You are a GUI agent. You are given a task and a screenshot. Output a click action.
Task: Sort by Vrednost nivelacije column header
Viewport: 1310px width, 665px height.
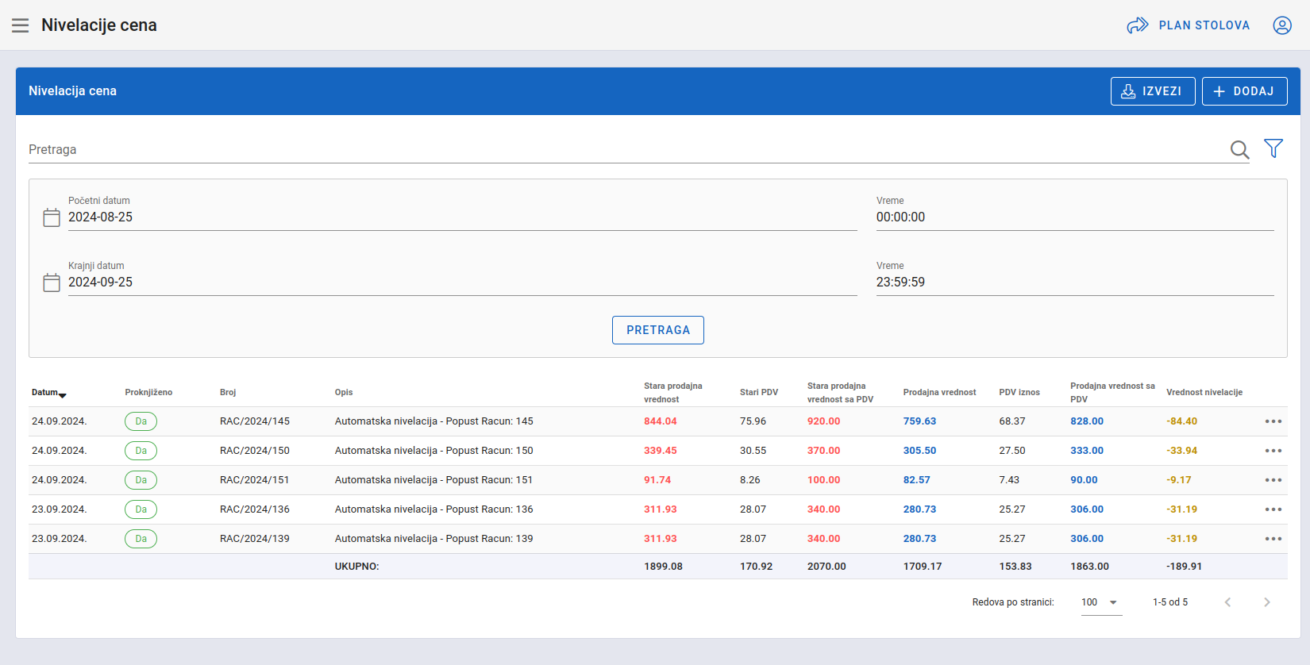pos(1204,393)
